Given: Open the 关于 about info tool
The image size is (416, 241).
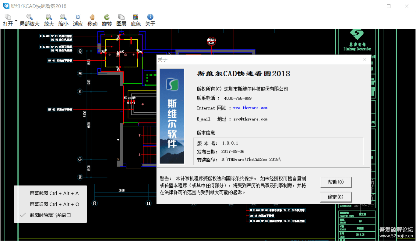Looking at the screenshot, I should pyautogui.click(x=150, y=20).
